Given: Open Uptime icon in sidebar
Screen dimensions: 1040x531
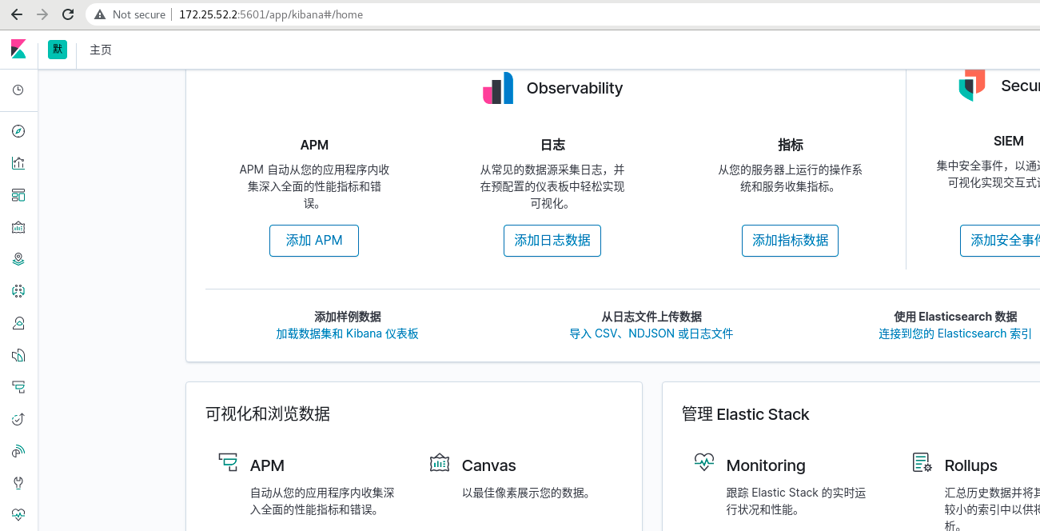Looking at the screenshot, I should click(x=18, y=419).
